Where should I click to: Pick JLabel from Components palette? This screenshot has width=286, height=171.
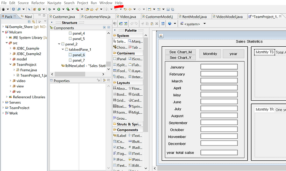[120, 136]
